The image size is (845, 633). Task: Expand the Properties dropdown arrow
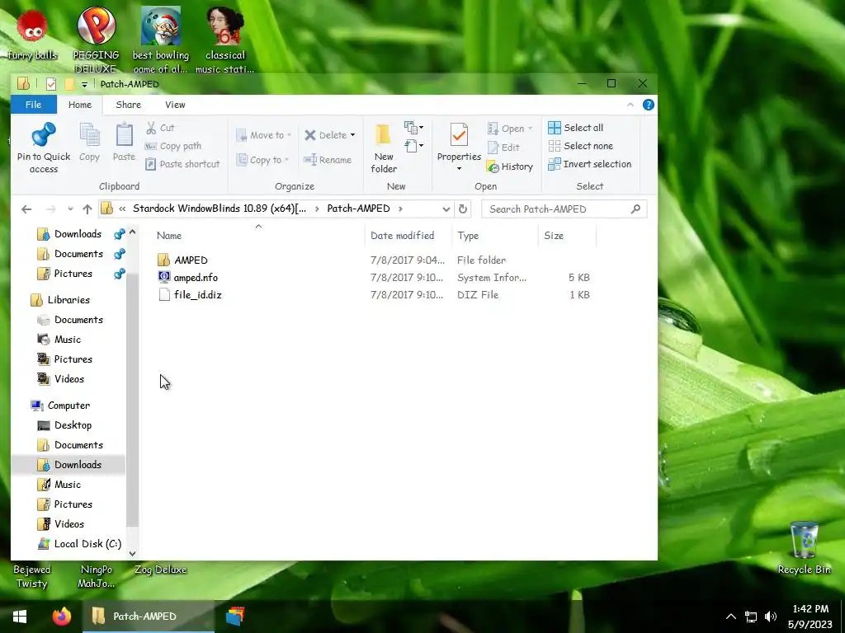pyautogui.click(x=459, y=169)
